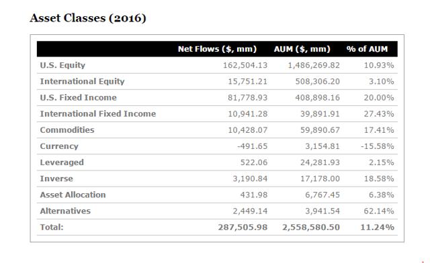
Task: Select the Asset Allocation row label
Action: tap(73, 195)
